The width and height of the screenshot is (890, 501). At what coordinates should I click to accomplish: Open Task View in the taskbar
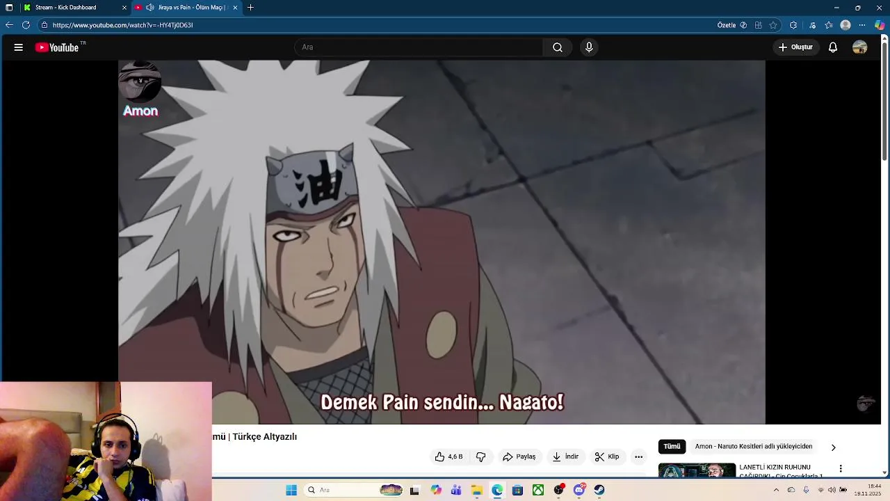click(x=414, y=490)
